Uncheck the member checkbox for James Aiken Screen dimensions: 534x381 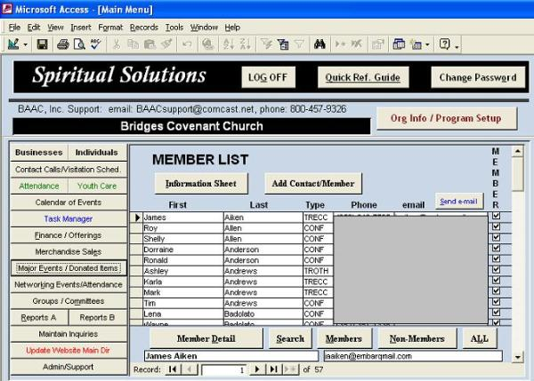point(497,216)
